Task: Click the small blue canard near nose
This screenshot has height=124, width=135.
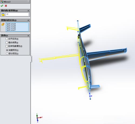Action: (95, 86)
